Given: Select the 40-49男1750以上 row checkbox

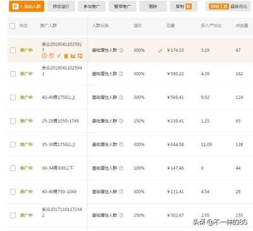Looking at the screenshot, I should click(x=13, y=97).
